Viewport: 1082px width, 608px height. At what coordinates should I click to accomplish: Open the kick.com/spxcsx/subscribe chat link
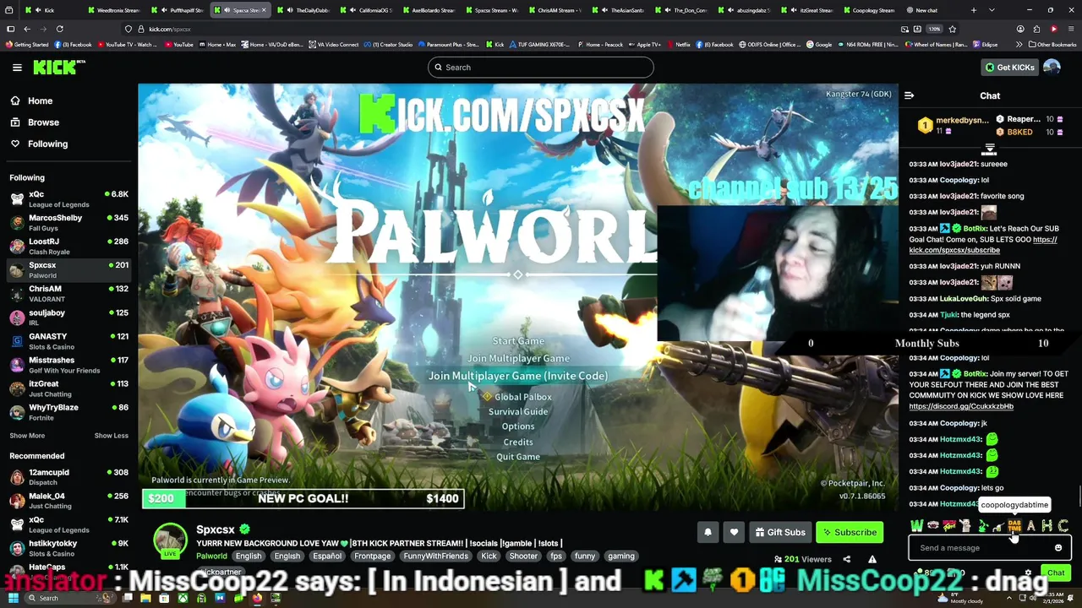point(982,245)
